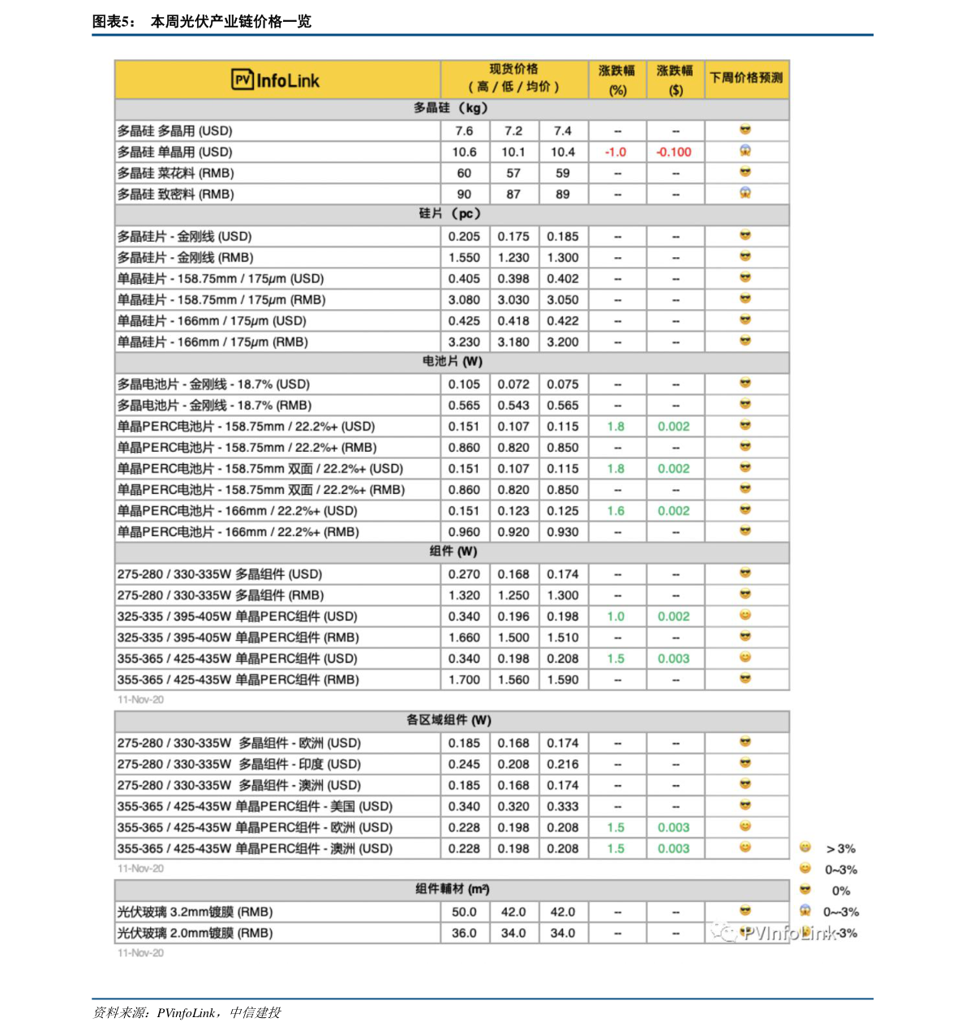Select the 多晶硅 (kg) section header
The image size is (966, 1035).
pos(452,109)
